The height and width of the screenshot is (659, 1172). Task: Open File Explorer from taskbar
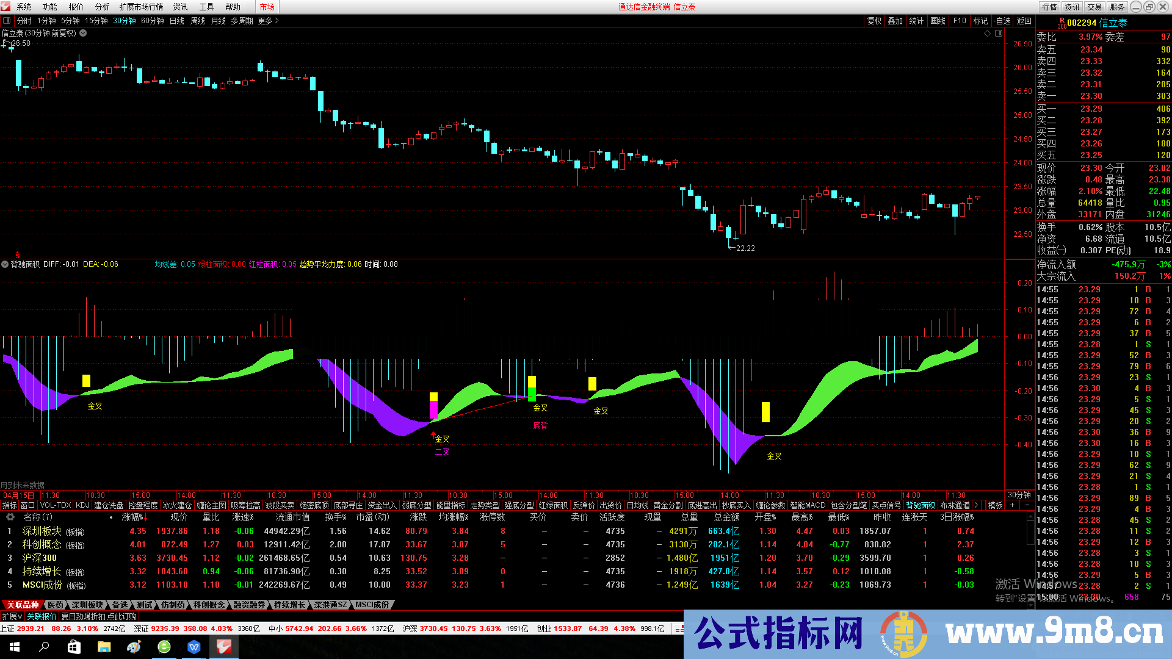(104, 647)
